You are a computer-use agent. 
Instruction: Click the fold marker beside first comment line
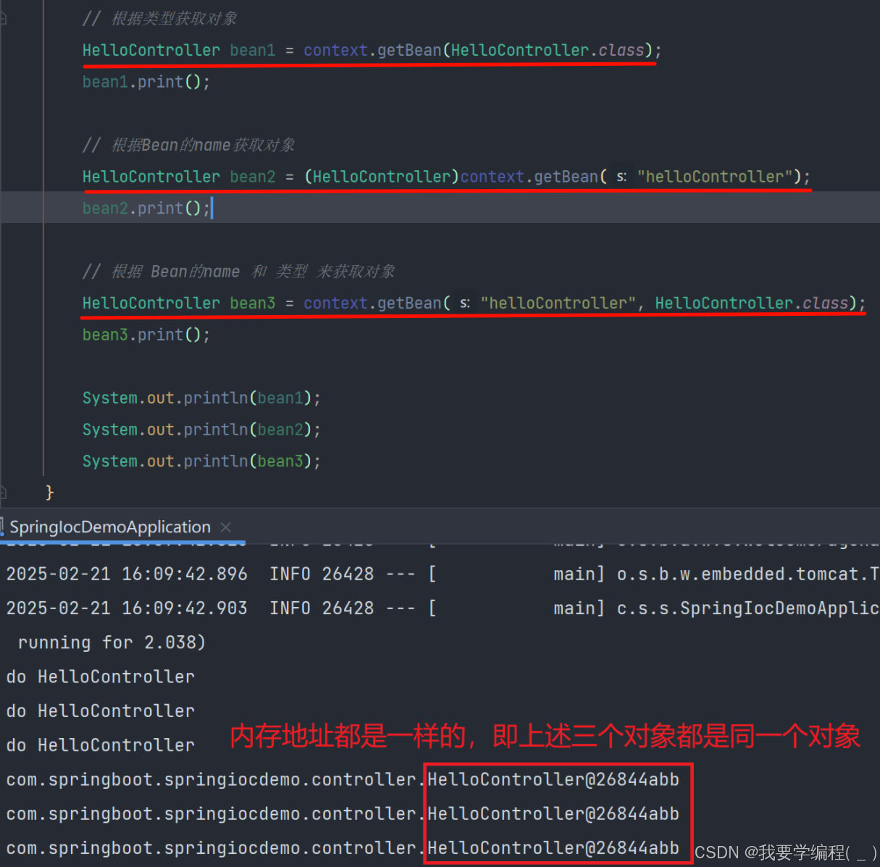pyautogui.click(x=3, y=18)
